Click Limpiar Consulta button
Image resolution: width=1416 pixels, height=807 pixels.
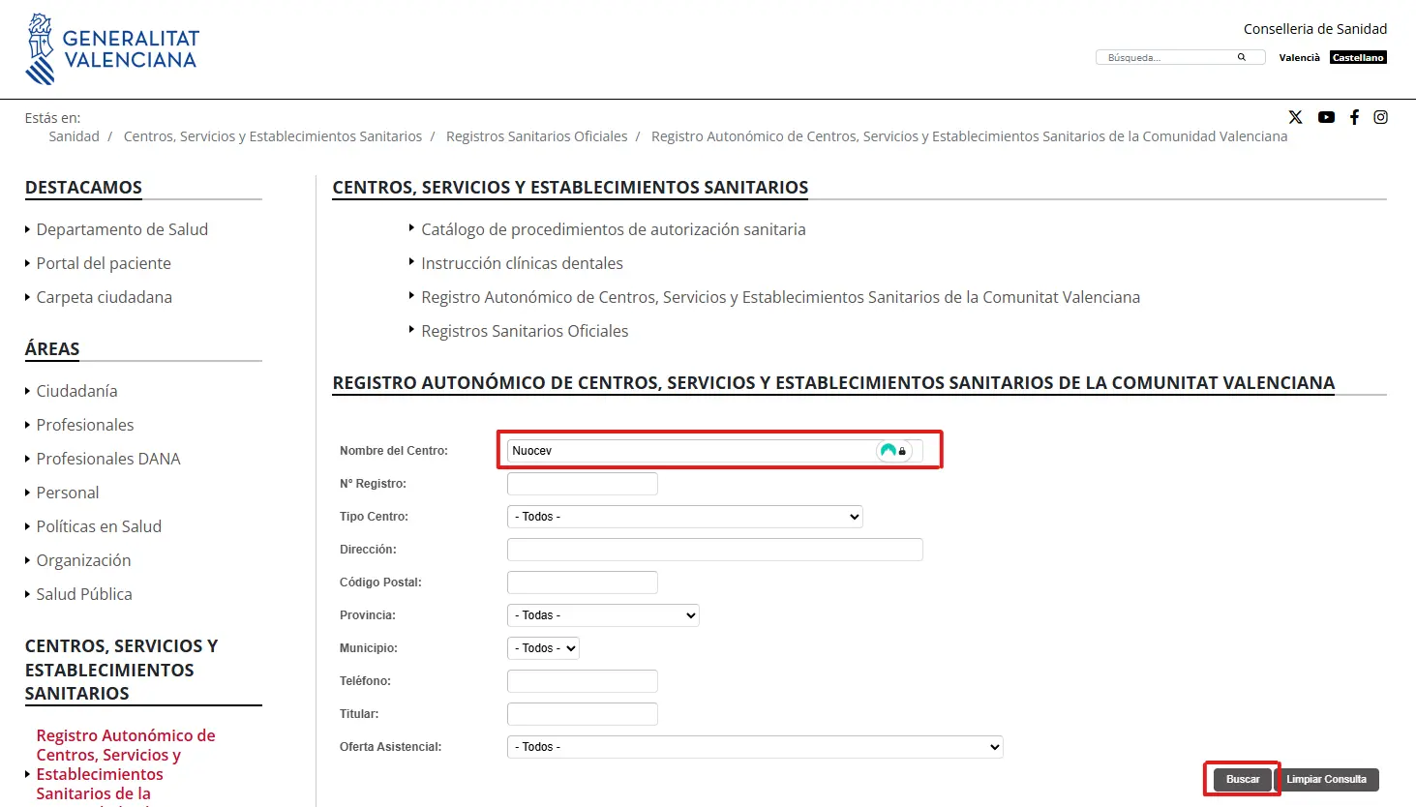point(1326,779)
